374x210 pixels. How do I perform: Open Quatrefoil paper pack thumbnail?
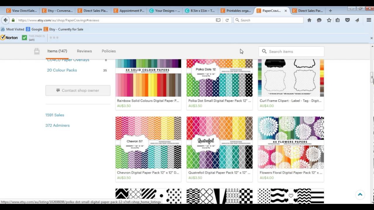[219, 143]
